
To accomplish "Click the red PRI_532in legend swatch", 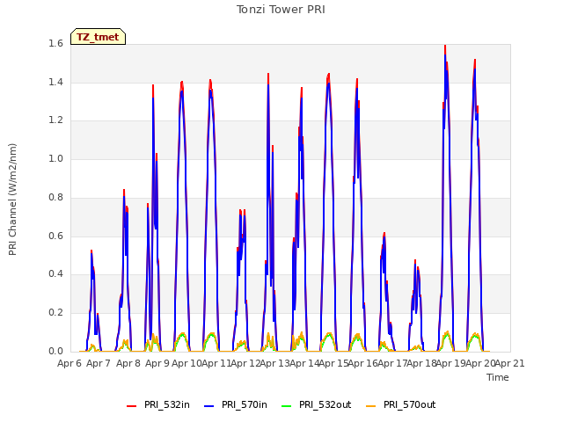I will click(131, 405).
